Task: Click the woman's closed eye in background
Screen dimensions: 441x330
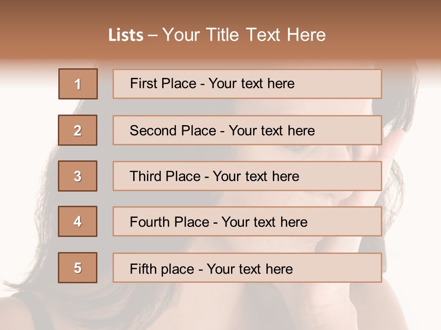Action: pos(294,148)
